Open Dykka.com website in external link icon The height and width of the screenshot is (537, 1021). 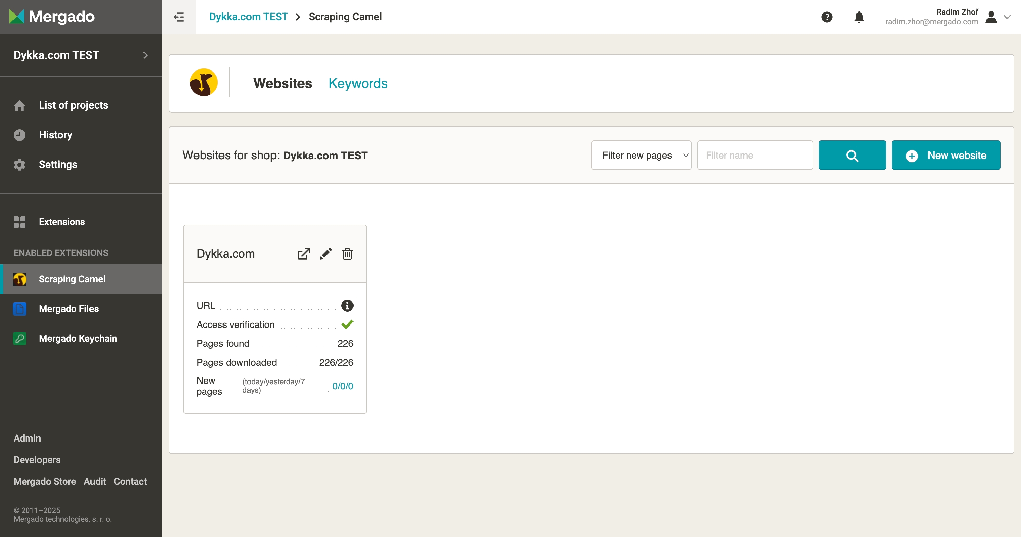pos(304,253)
